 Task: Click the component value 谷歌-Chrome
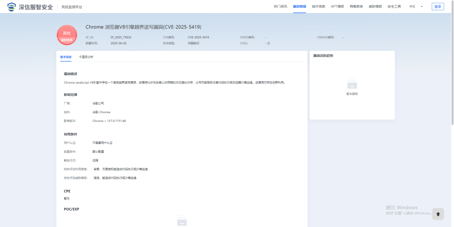pos(101,112)
